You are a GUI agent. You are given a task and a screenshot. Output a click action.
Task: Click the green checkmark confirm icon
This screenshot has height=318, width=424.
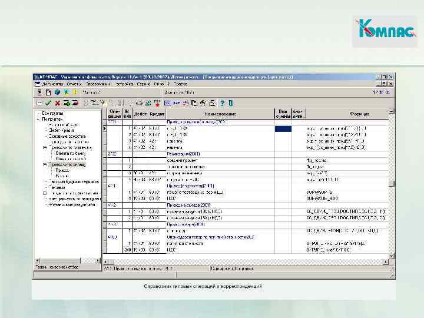[48, 103]
